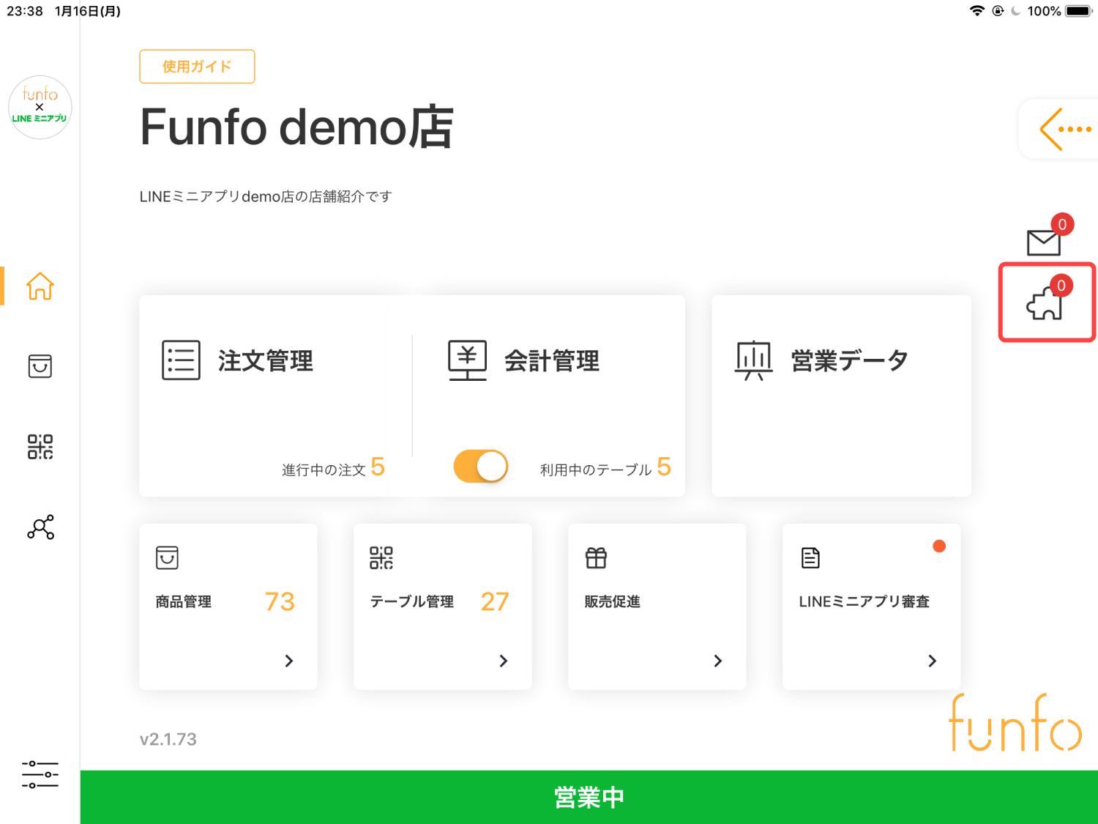This screenshot has height=824, width=1098.
Task: Click the Wi-Fi status icon
Action: [x=977, y=11]
